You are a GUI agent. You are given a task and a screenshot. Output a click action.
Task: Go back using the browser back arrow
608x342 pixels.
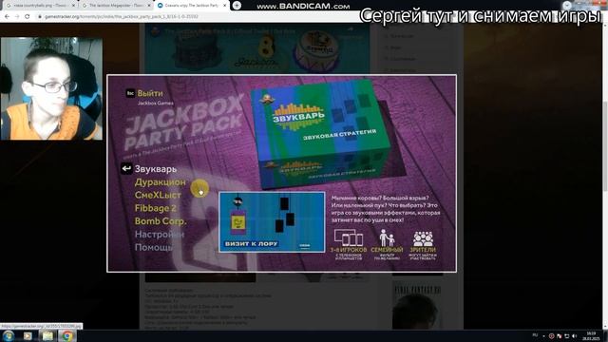7,17
